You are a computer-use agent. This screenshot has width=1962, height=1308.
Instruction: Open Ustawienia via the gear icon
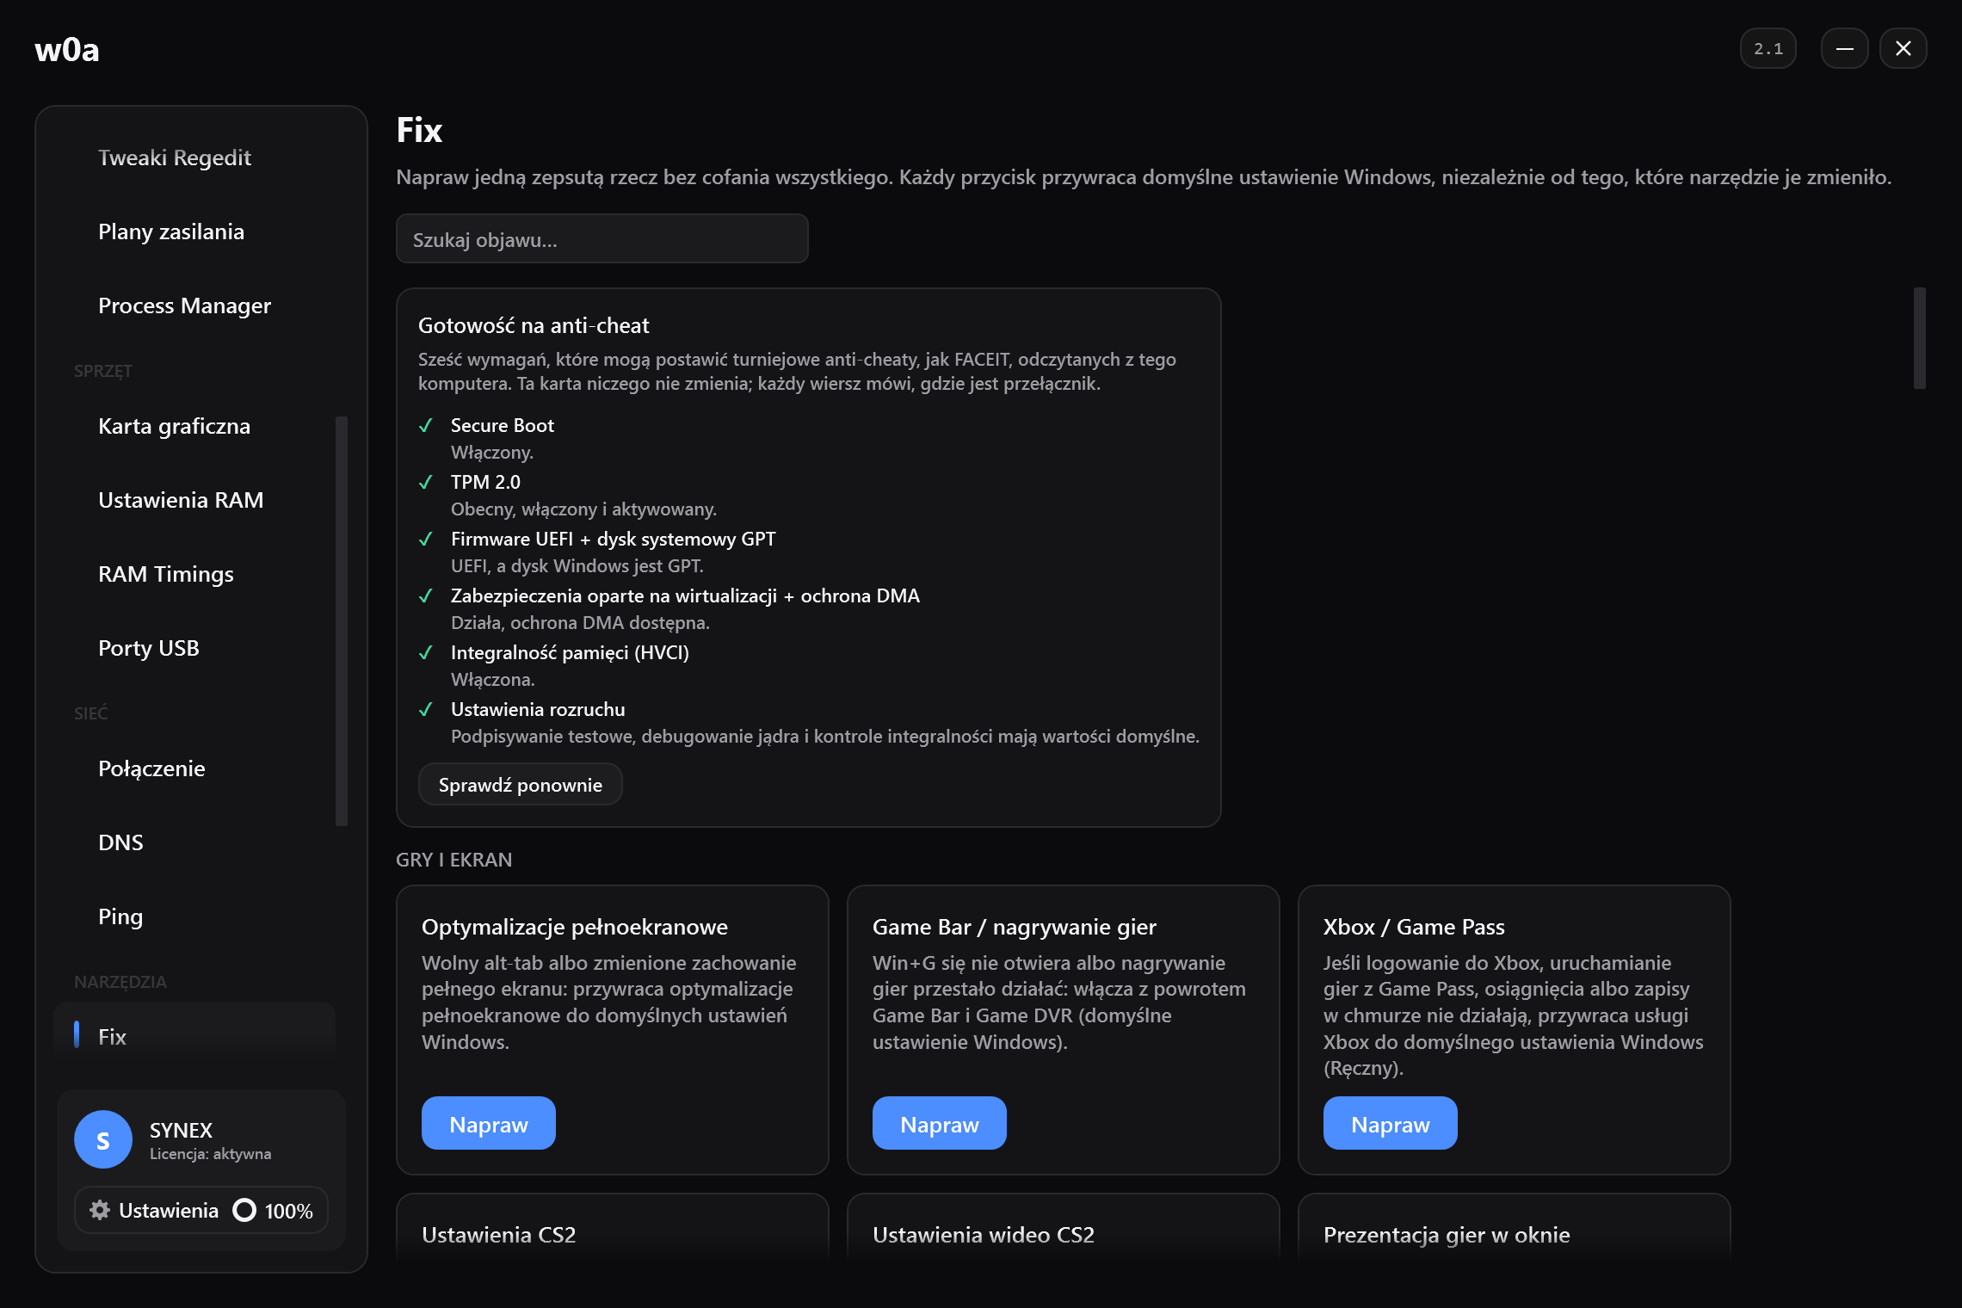point(100,1210)
